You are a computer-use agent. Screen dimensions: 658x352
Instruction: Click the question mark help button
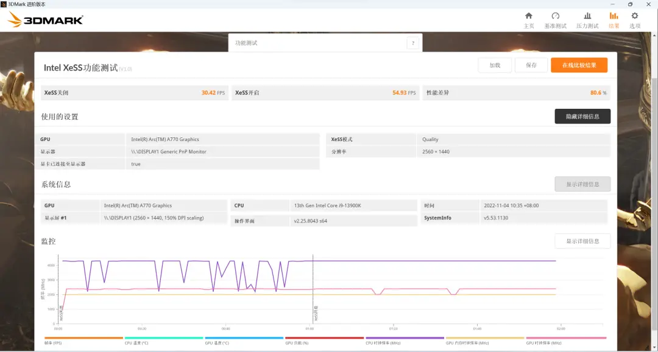coord(413,43)
